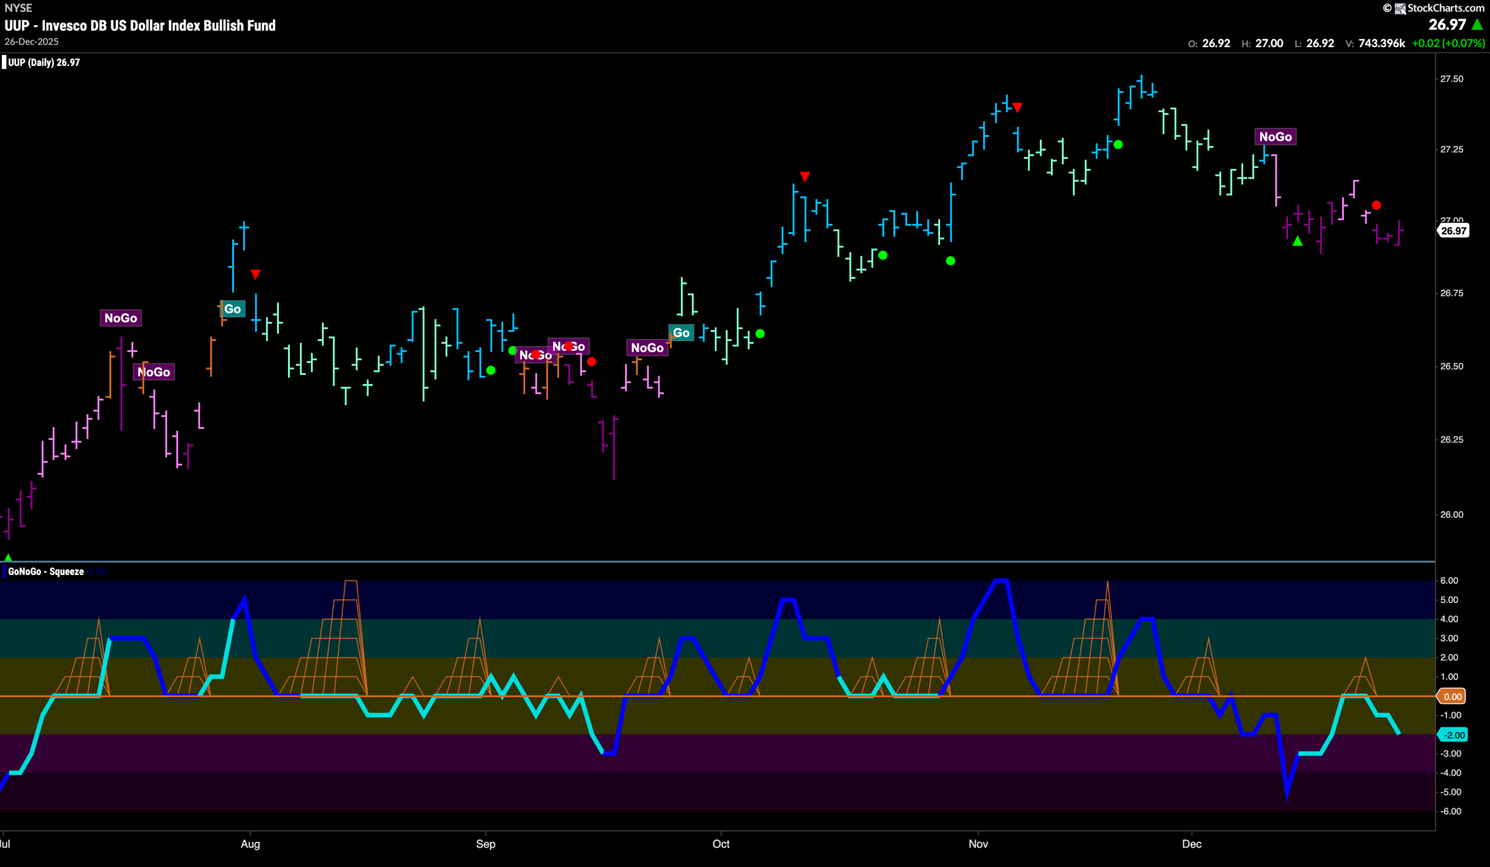Click the Dec label on the time axis
Viewport: 1490px width, 867px height.
coord(1192,844)
